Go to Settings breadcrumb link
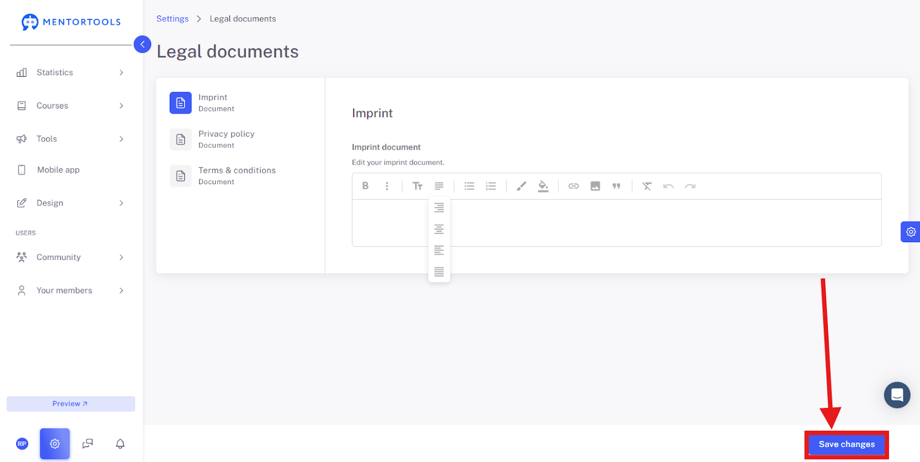Image resolution: width=920 pixels, height=462 pixels. click(x=172, y=19)
